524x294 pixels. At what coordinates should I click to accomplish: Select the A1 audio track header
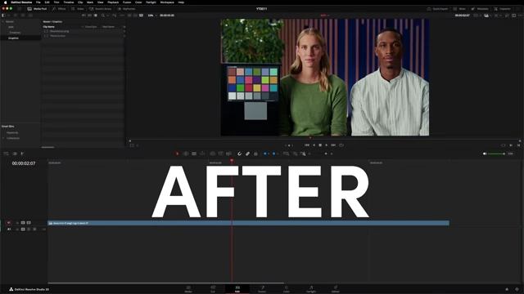click(x=9, y=229)
